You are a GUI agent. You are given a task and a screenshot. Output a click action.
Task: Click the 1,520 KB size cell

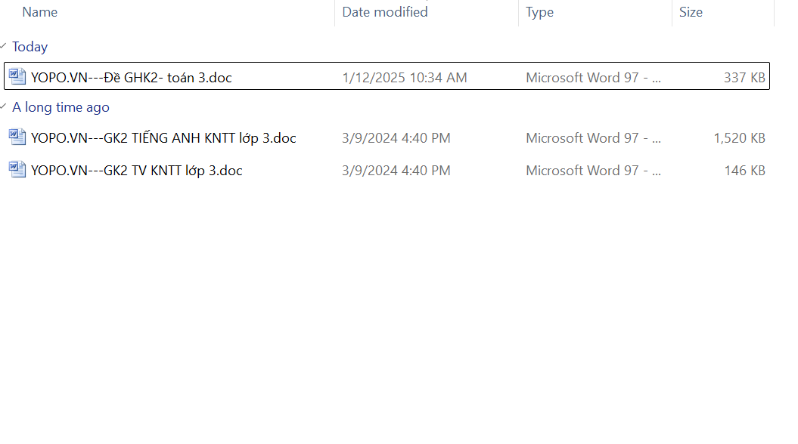click(x=739, y=138)
